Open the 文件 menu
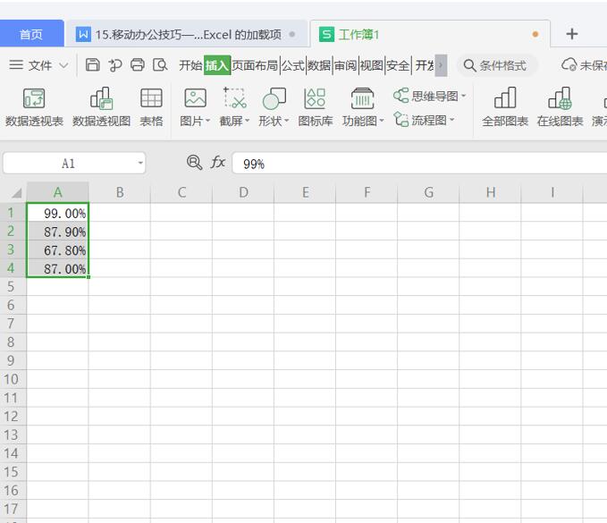Screen dimensions: 607x523 [x=39, y=65]
